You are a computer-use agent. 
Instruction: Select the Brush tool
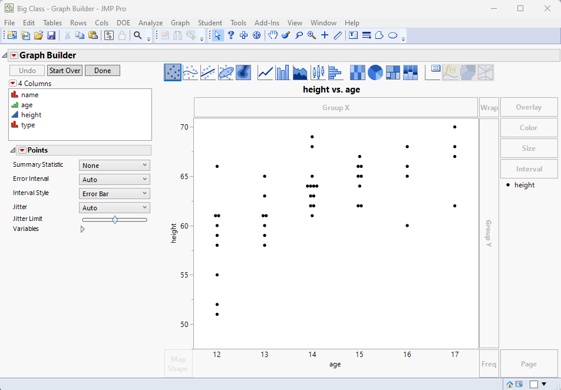285,35
